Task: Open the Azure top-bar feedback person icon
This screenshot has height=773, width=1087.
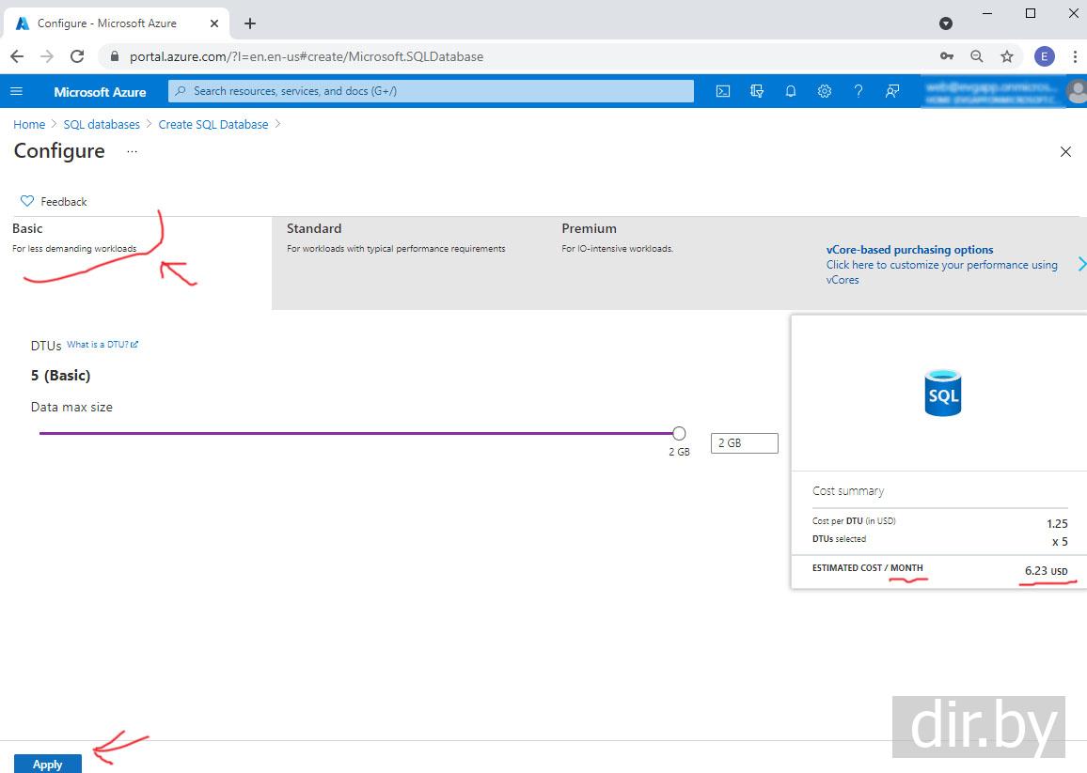Action: click(x=892, y=91)
